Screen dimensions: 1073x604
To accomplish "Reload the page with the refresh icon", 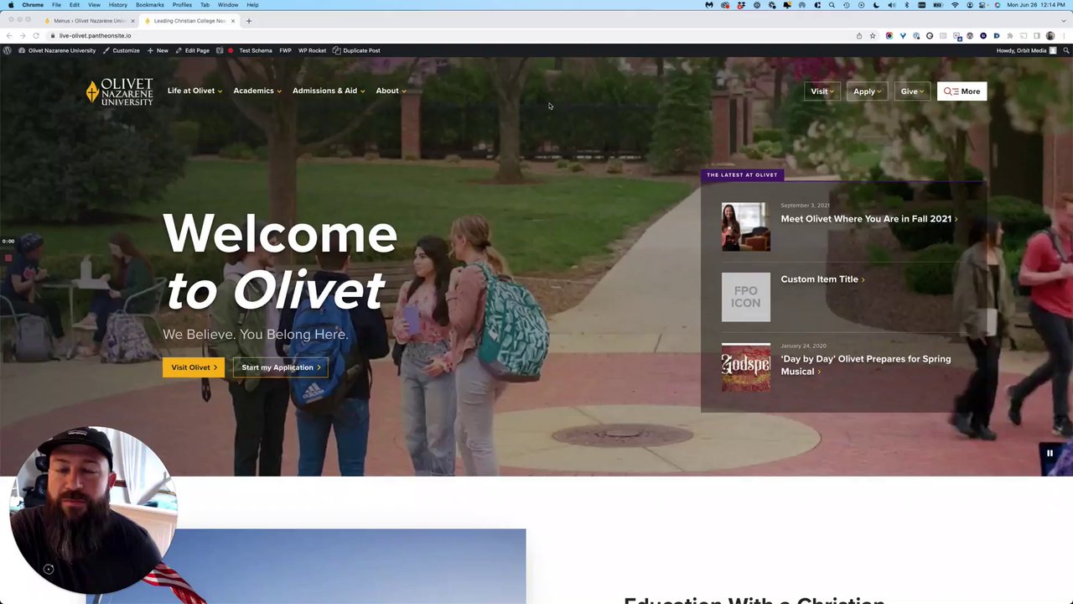I will (36, 36).
